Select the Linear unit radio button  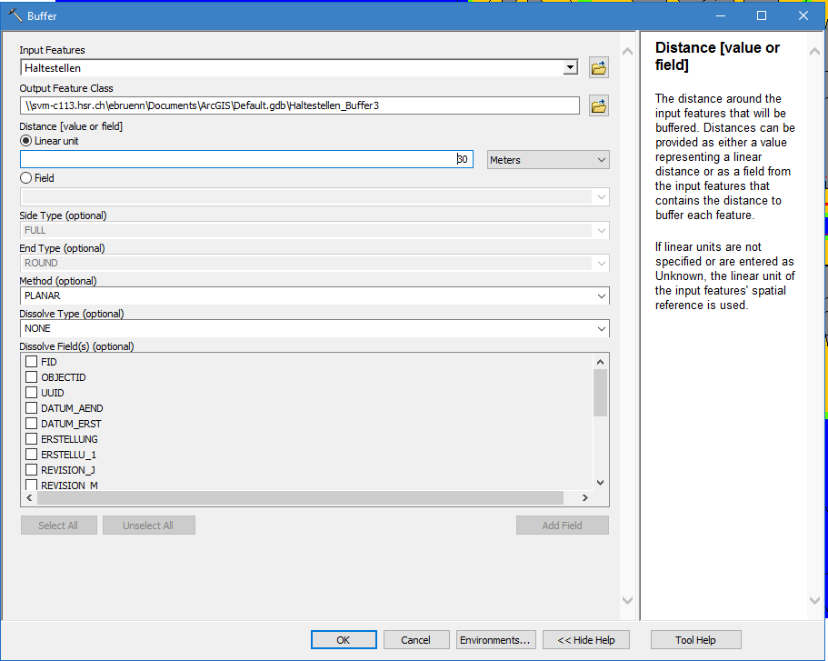[x=26, y=141]
